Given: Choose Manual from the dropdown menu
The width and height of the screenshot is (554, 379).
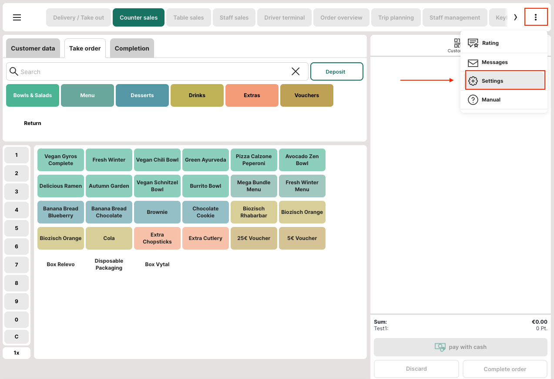Looking at the screenshot, I should 504,100.
